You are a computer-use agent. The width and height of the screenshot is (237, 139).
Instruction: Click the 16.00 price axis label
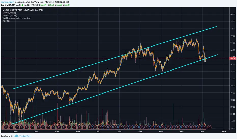pyautogui.click(x=233, y=128)
